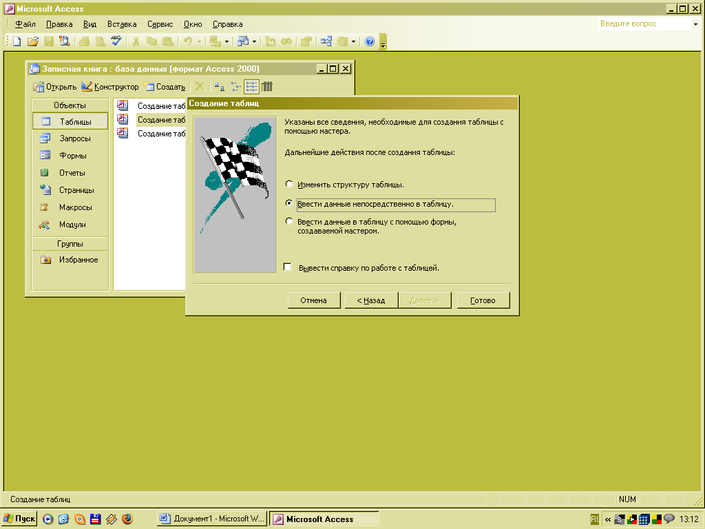Screen dimensions: 705x529
Task: Select List view in database window
Action: (x=251, y=87)
